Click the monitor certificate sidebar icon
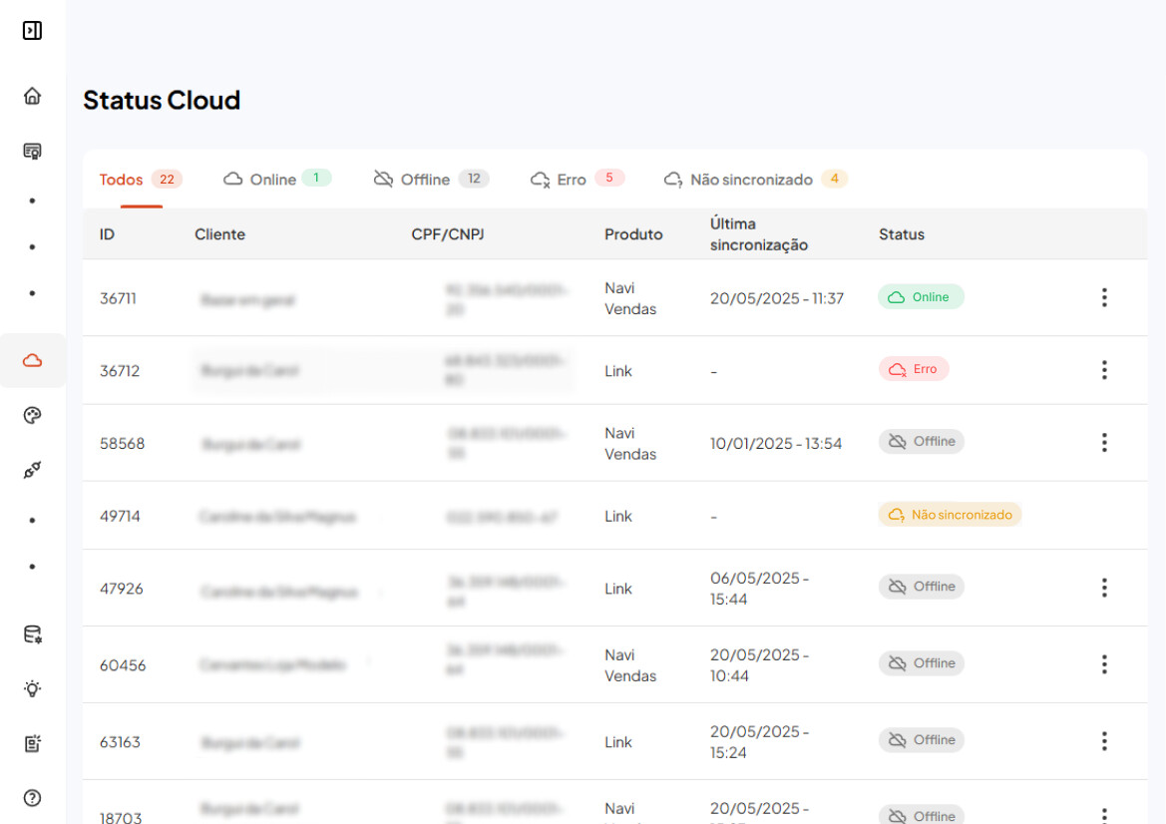 point(32,151)
